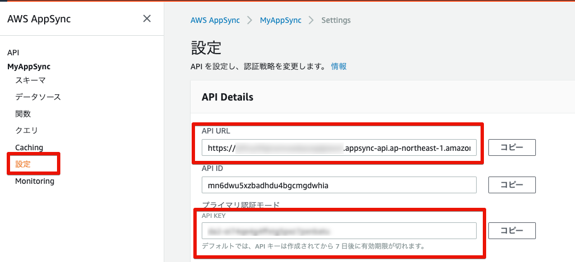
Task: Click inside the API URL field
Action: [339, 148]
